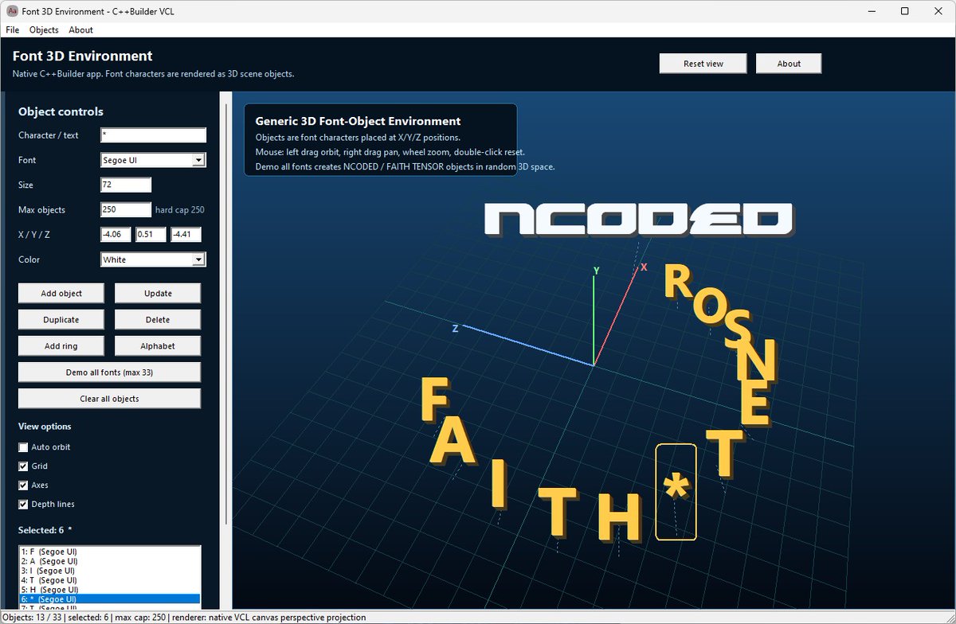Select list row '1: F (Segoe UI)'

tap(109, 551)
